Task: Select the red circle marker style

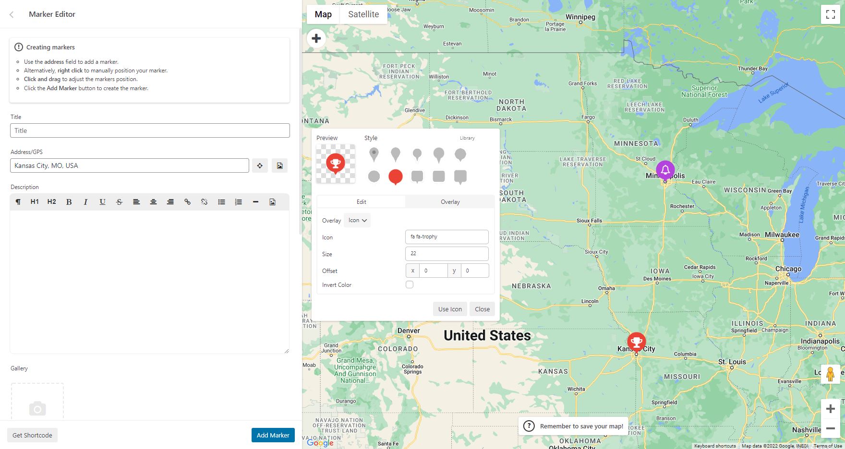Action: point(396,177)
